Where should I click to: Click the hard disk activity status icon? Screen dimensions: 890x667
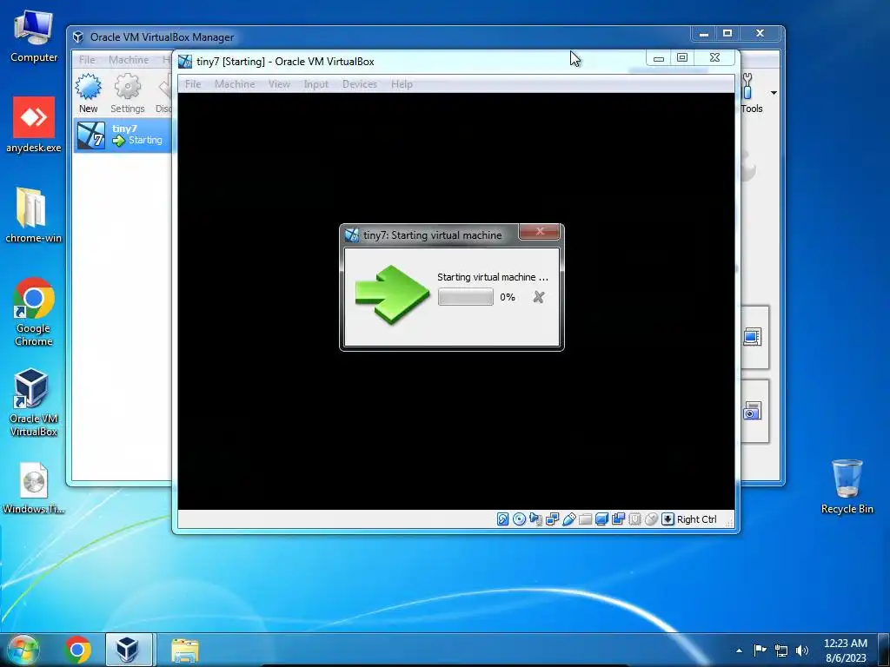click(x=502, y=519)
